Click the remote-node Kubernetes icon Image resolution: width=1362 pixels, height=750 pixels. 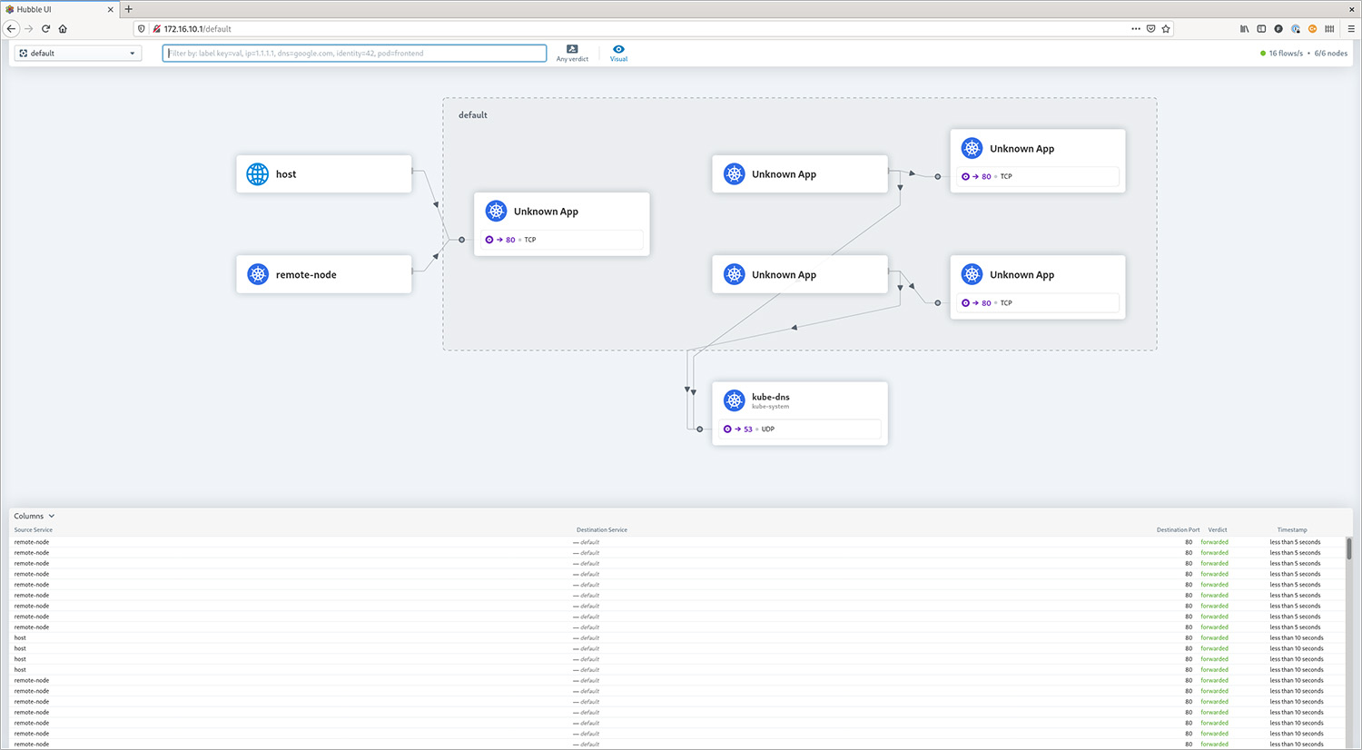(x=258, y=273)
